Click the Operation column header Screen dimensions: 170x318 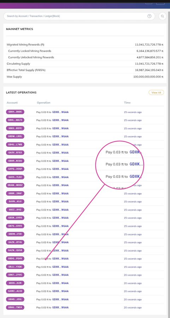coord(43,102)
